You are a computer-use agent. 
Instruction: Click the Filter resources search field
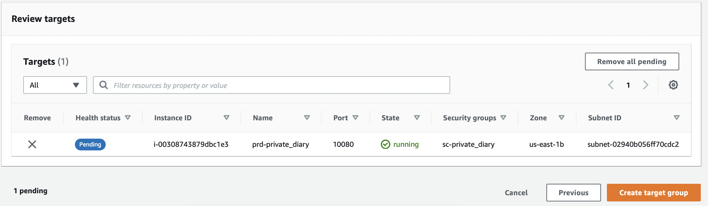(278, 85)
